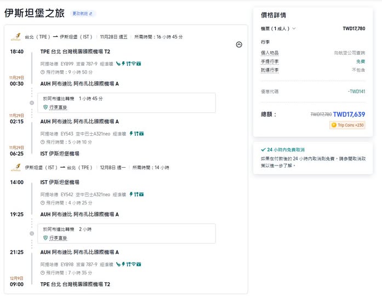Image resolution: width=382 pixels, height=296 pixels.
Task: Open 行李直掛 info for 2-hour layover
Action: [58, 238]
